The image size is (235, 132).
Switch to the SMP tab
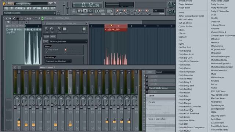[x=47, y=37]
